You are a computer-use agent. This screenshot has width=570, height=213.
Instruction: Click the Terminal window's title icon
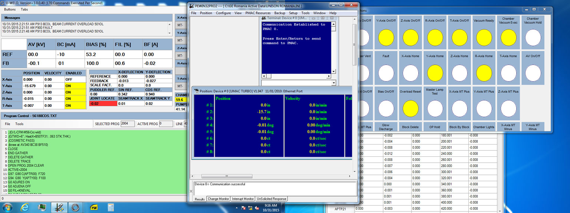click(x=264, y=18)
